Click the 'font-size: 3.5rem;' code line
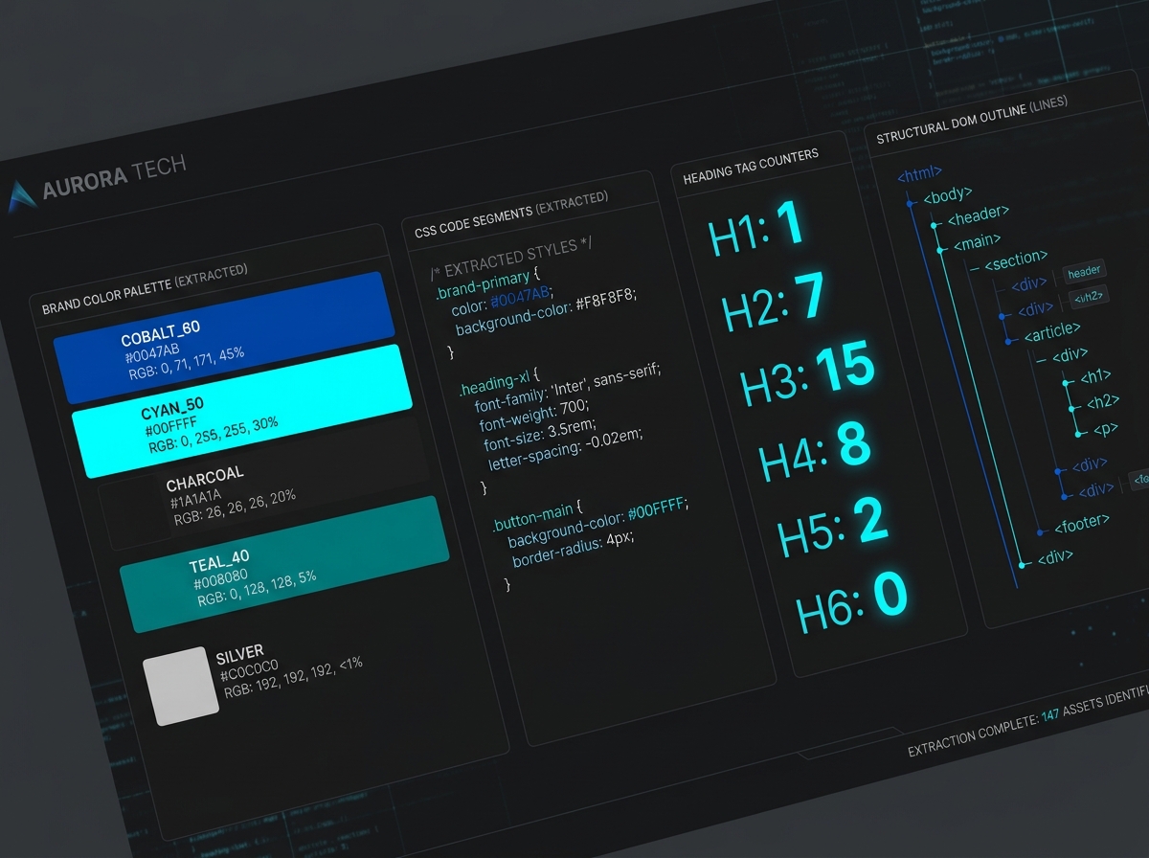This screenshot has width=1149, height=858. 541,434
